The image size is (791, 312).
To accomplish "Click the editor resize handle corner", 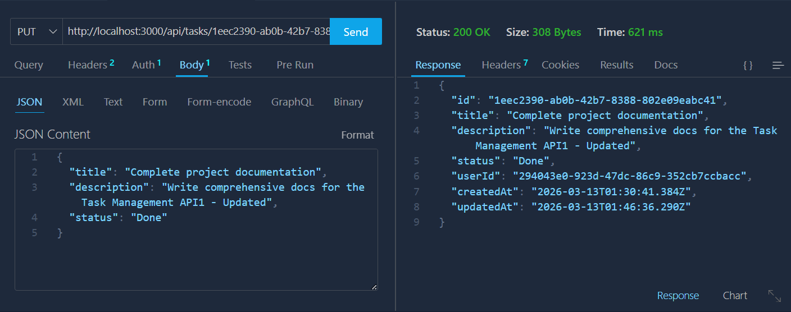I will coord(374,287).
